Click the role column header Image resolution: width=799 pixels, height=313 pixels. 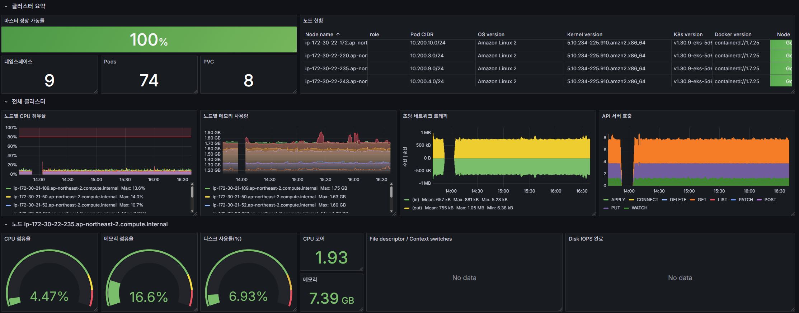click(375, 34)
